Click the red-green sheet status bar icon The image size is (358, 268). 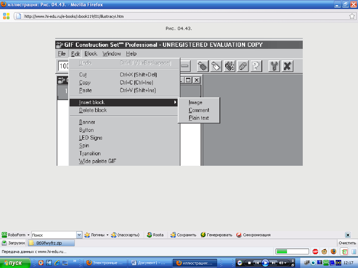(x=344, y=252)
